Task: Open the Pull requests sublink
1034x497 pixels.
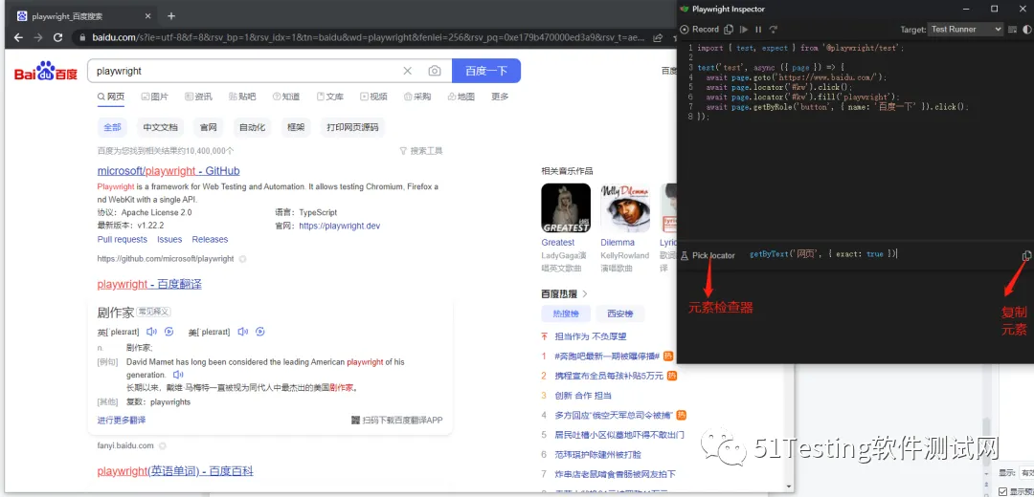Action: click(122, 240)
